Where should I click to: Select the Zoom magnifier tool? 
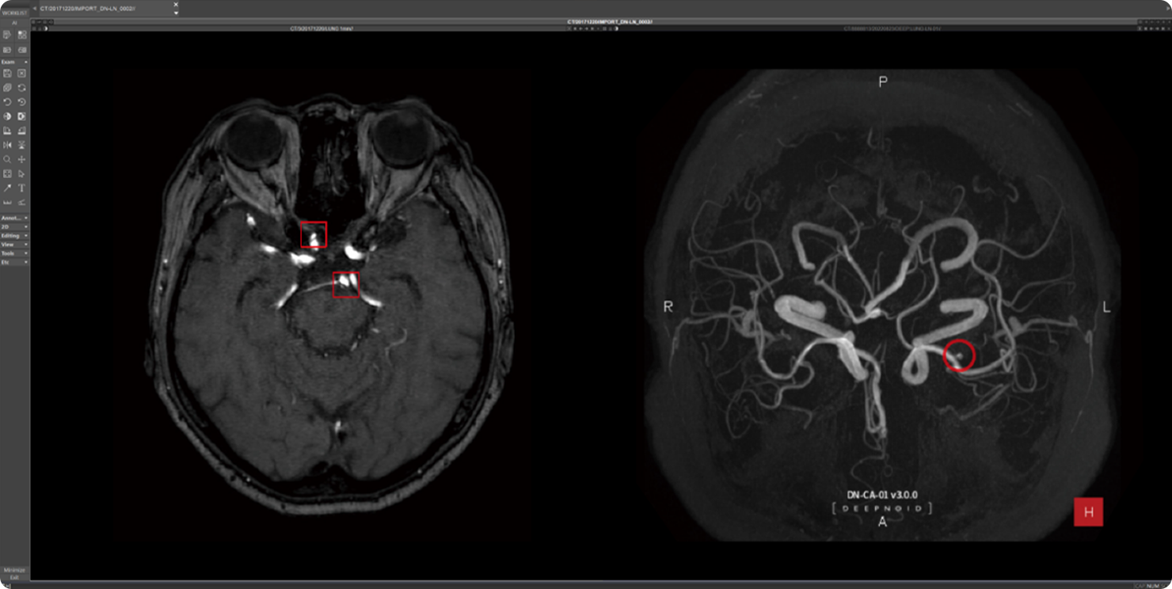click(7, 159)
